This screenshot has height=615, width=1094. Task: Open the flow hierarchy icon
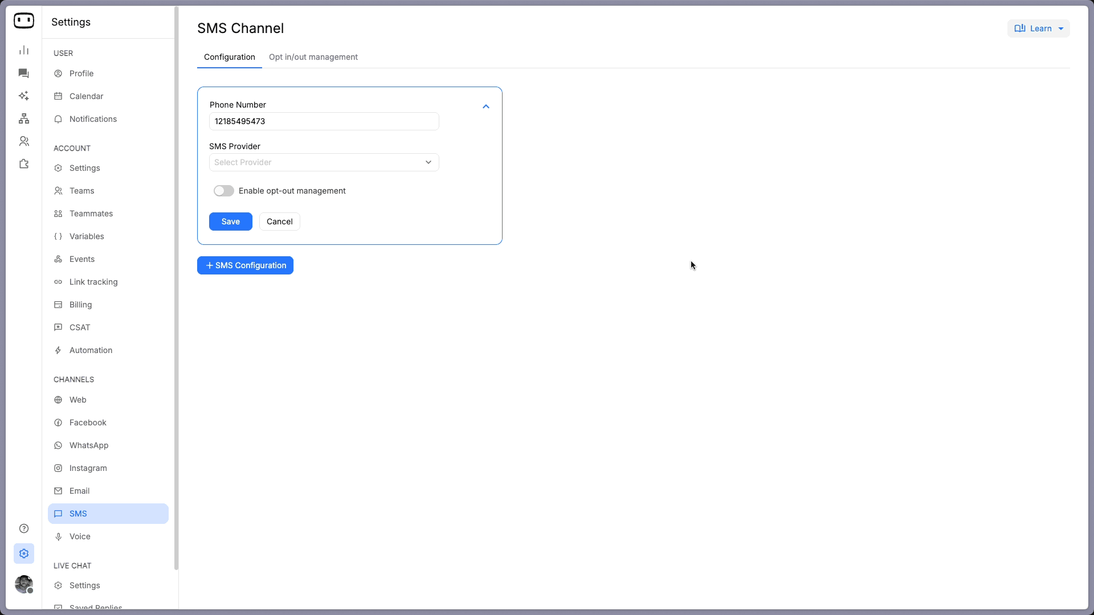click(24, 118)
